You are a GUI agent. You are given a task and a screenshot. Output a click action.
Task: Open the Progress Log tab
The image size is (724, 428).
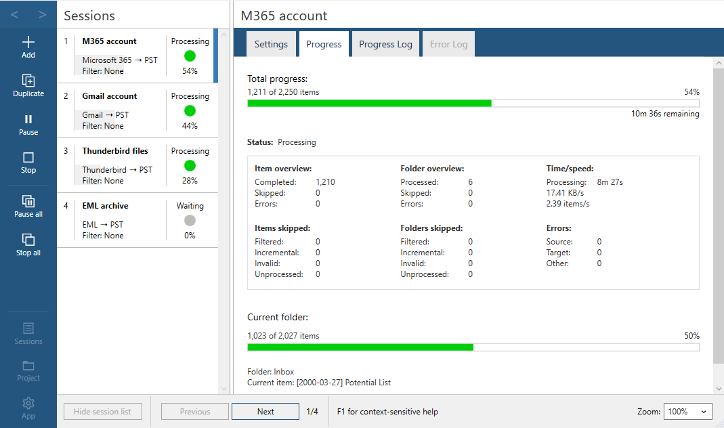[x=385, y=44]
